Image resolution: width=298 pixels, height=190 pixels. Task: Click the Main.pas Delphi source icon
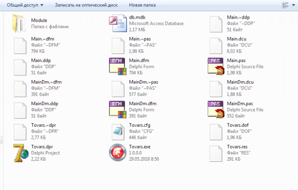tap(216, 67)
